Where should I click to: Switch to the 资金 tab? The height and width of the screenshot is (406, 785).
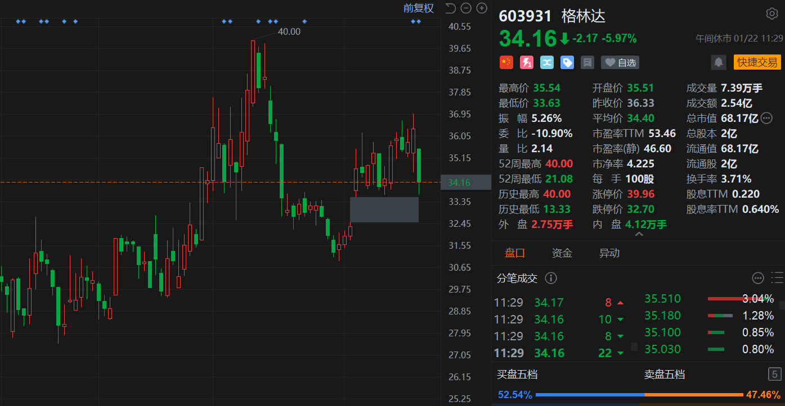coord(562,253)
